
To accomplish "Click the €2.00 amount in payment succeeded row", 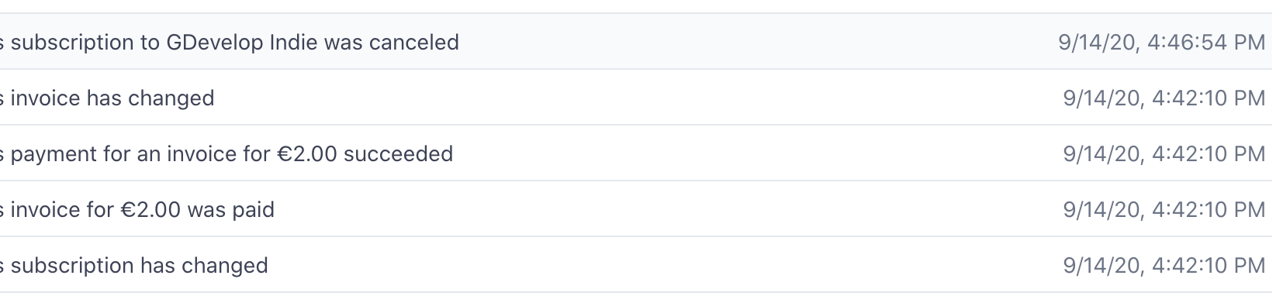I will pyautogui.click(x=307, y=153).
